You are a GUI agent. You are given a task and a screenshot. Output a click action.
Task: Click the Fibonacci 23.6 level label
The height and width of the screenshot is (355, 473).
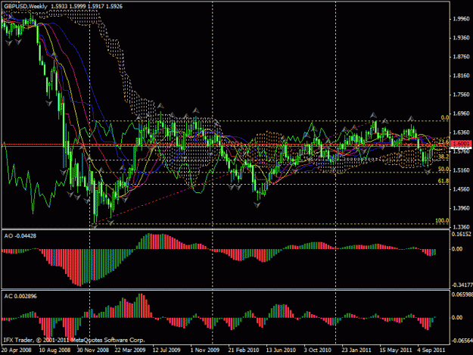pyautogui.click(x=443, y=142)
